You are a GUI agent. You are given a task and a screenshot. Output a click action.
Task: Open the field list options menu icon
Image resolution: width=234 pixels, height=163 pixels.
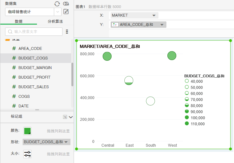(67, 32)
